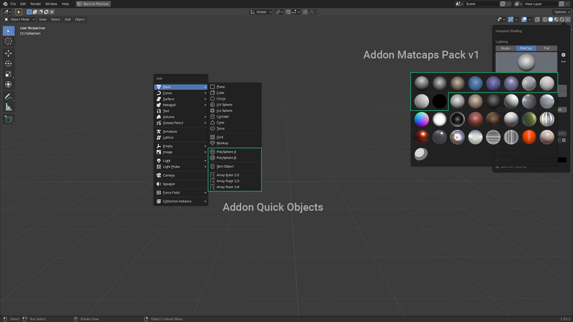This screenshot has height=322, width=573.
Task: Add a Torus mesh
Action: [x=234, y=128]
